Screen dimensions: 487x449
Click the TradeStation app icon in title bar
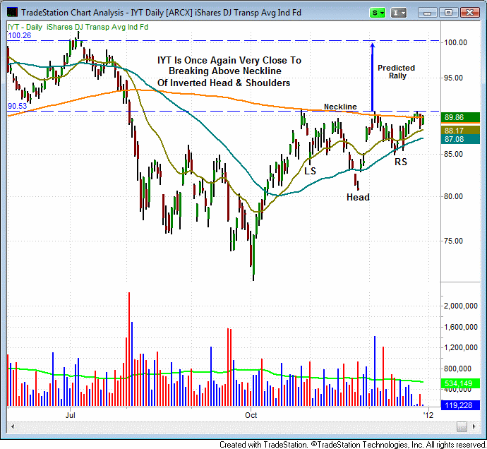[x=13, y=13]
